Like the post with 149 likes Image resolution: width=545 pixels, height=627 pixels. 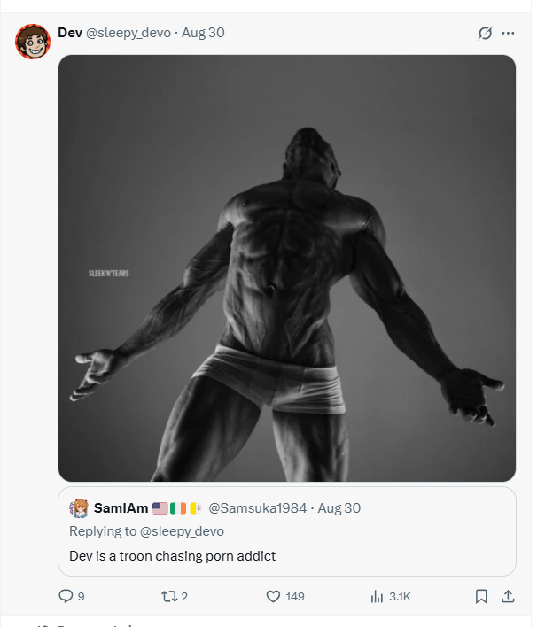pos(273,597)
